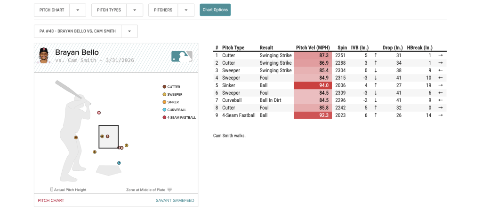Expand the Pitch Types dropdown
Screen dimensions: 482x220
point(135,10)
